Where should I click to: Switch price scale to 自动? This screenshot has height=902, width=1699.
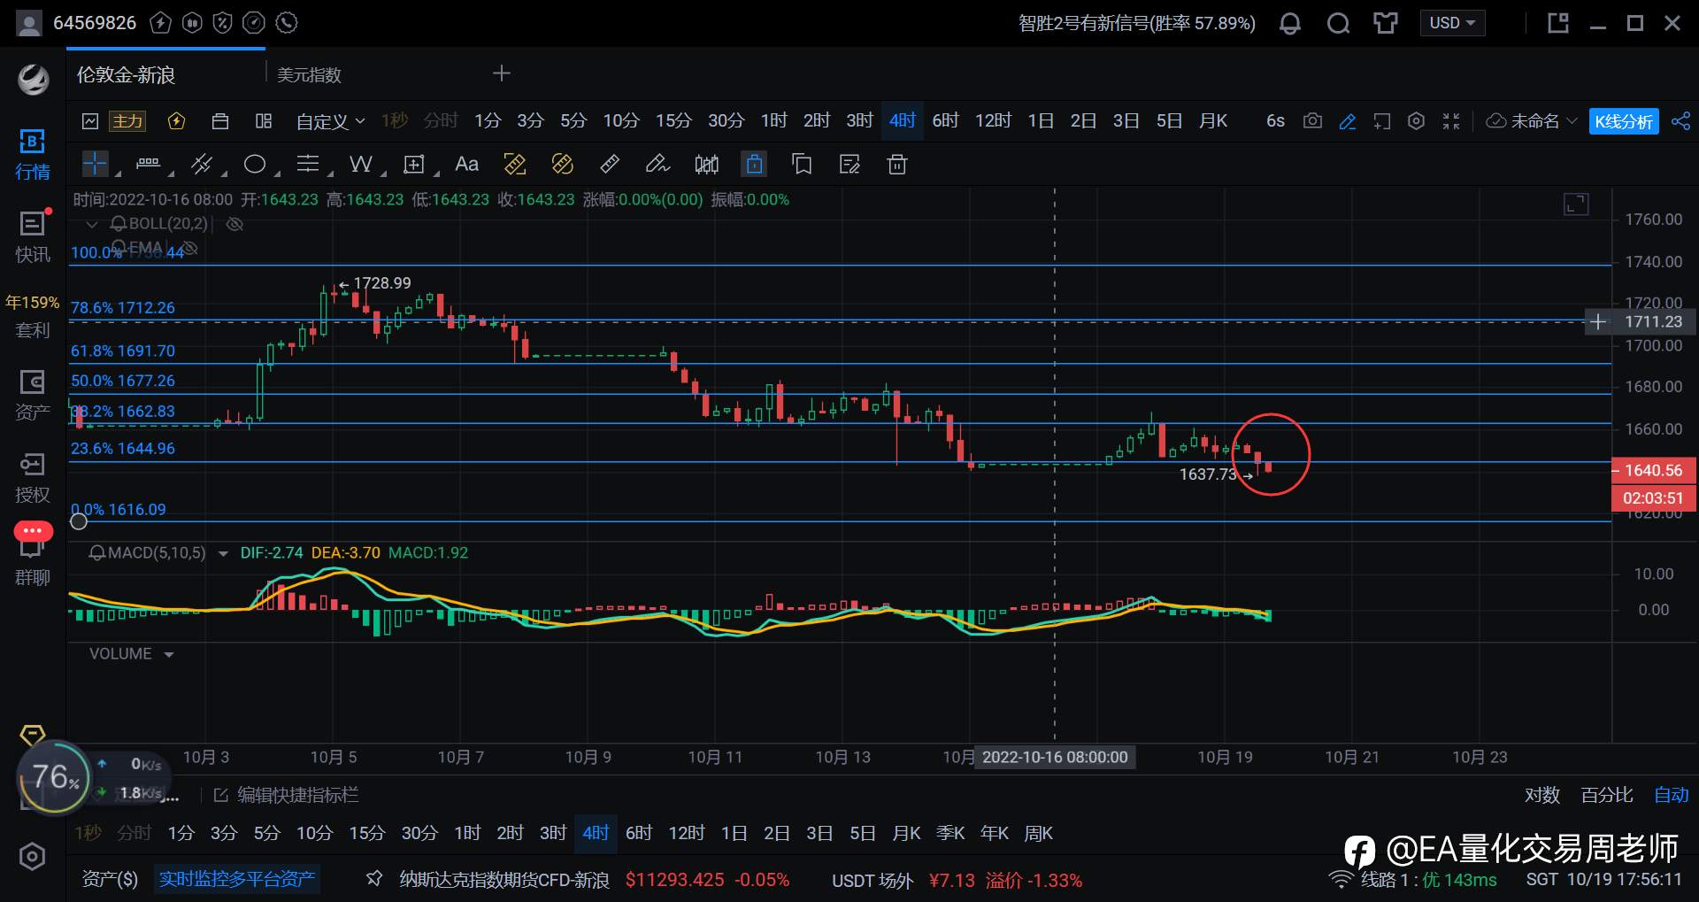(x=1672, y=795)
